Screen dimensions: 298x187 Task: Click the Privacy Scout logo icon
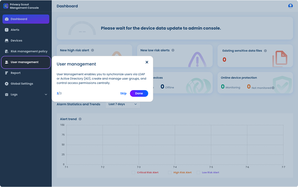[5, 6]
